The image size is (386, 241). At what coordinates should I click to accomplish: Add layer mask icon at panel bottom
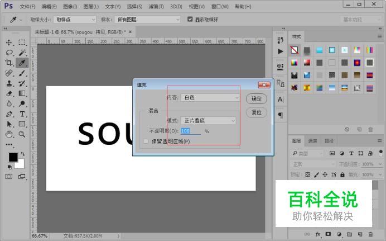[x=328, y=234]
